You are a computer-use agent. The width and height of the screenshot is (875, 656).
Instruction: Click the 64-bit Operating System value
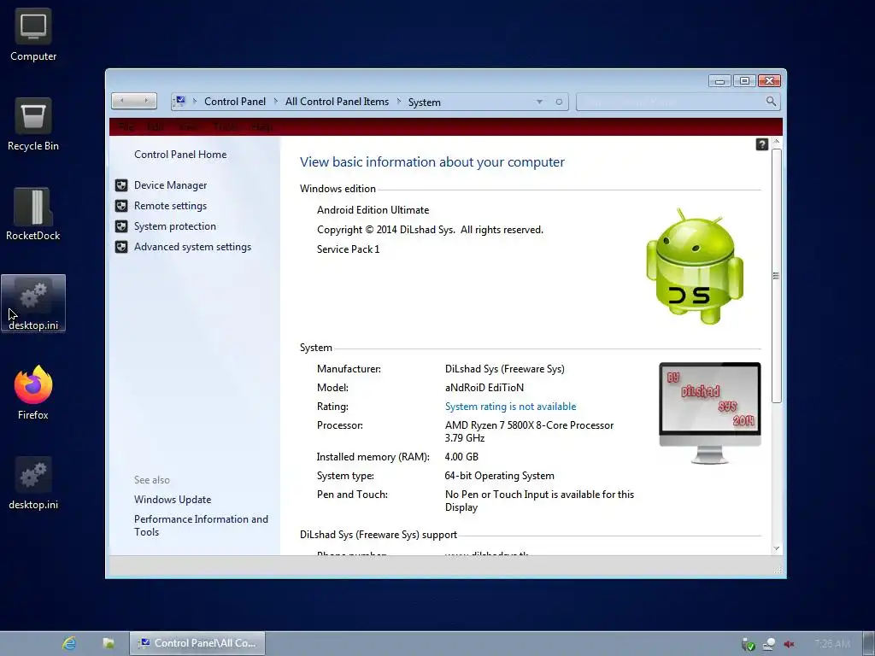pos(499,476)
